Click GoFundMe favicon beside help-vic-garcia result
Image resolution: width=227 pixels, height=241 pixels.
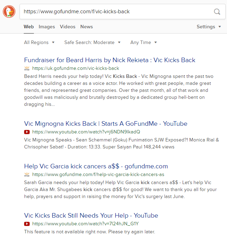coord(27,175)
